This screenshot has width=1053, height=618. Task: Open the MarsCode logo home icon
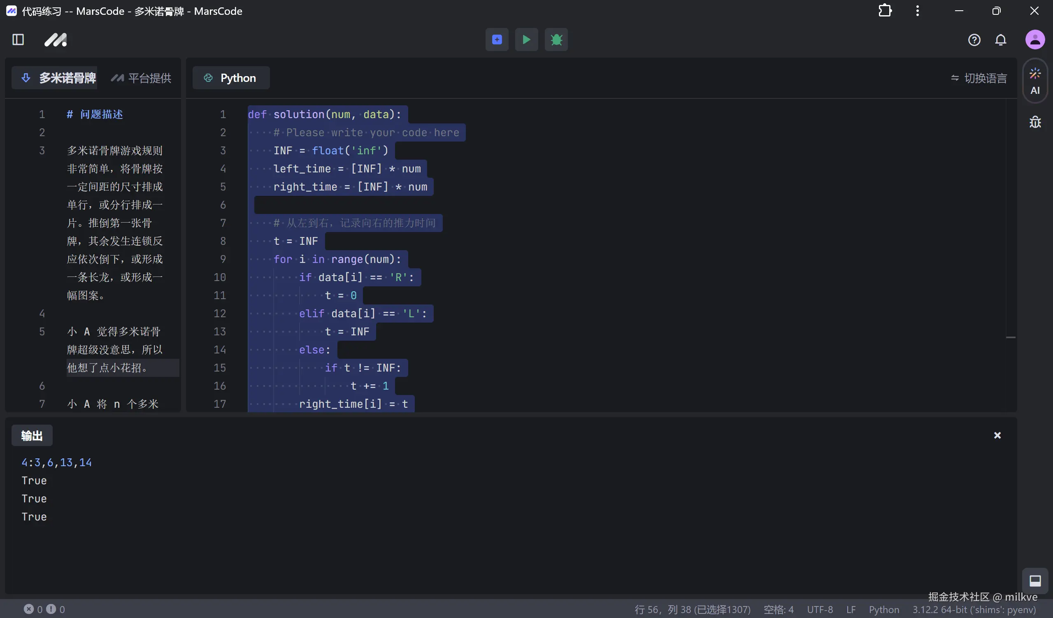point(56,39)
